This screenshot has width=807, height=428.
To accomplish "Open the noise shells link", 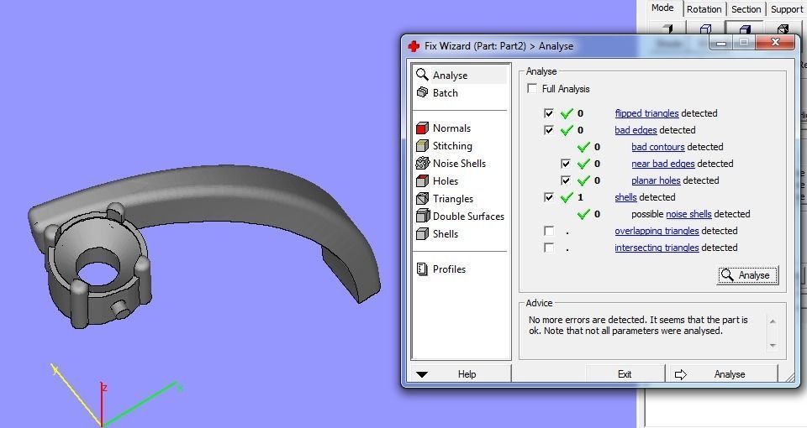I will point(688,214).
